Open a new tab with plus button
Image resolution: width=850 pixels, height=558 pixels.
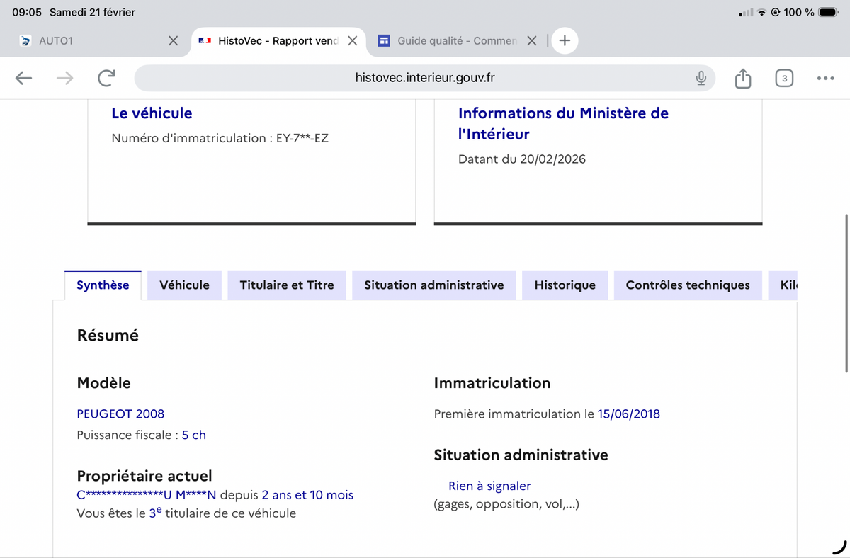point(565,41)
